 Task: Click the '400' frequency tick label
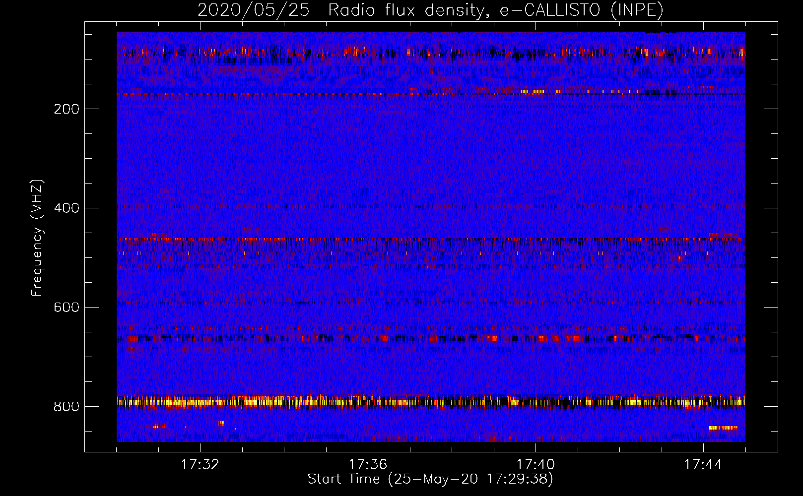coord(67,208)
